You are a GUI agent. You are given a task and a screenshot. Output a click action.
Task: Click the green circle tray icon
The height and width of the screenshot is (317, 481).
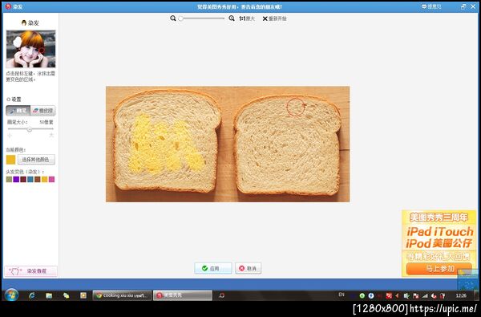pyautogui.click(x=362, y=296)
